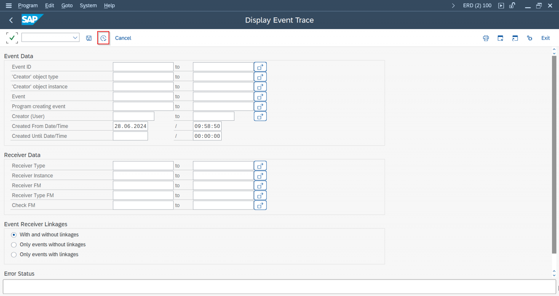The width and height of the screenshot is (559, 296).
Task: Open the System menu
Action: coord(88,5)
